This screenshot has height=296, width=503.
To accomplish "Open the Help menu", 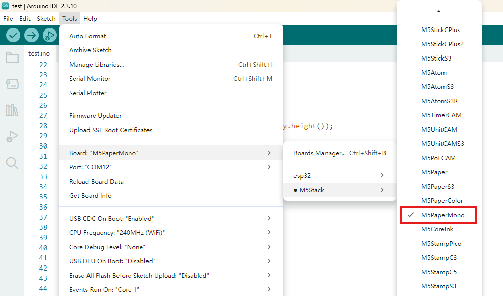I will 90,19.
